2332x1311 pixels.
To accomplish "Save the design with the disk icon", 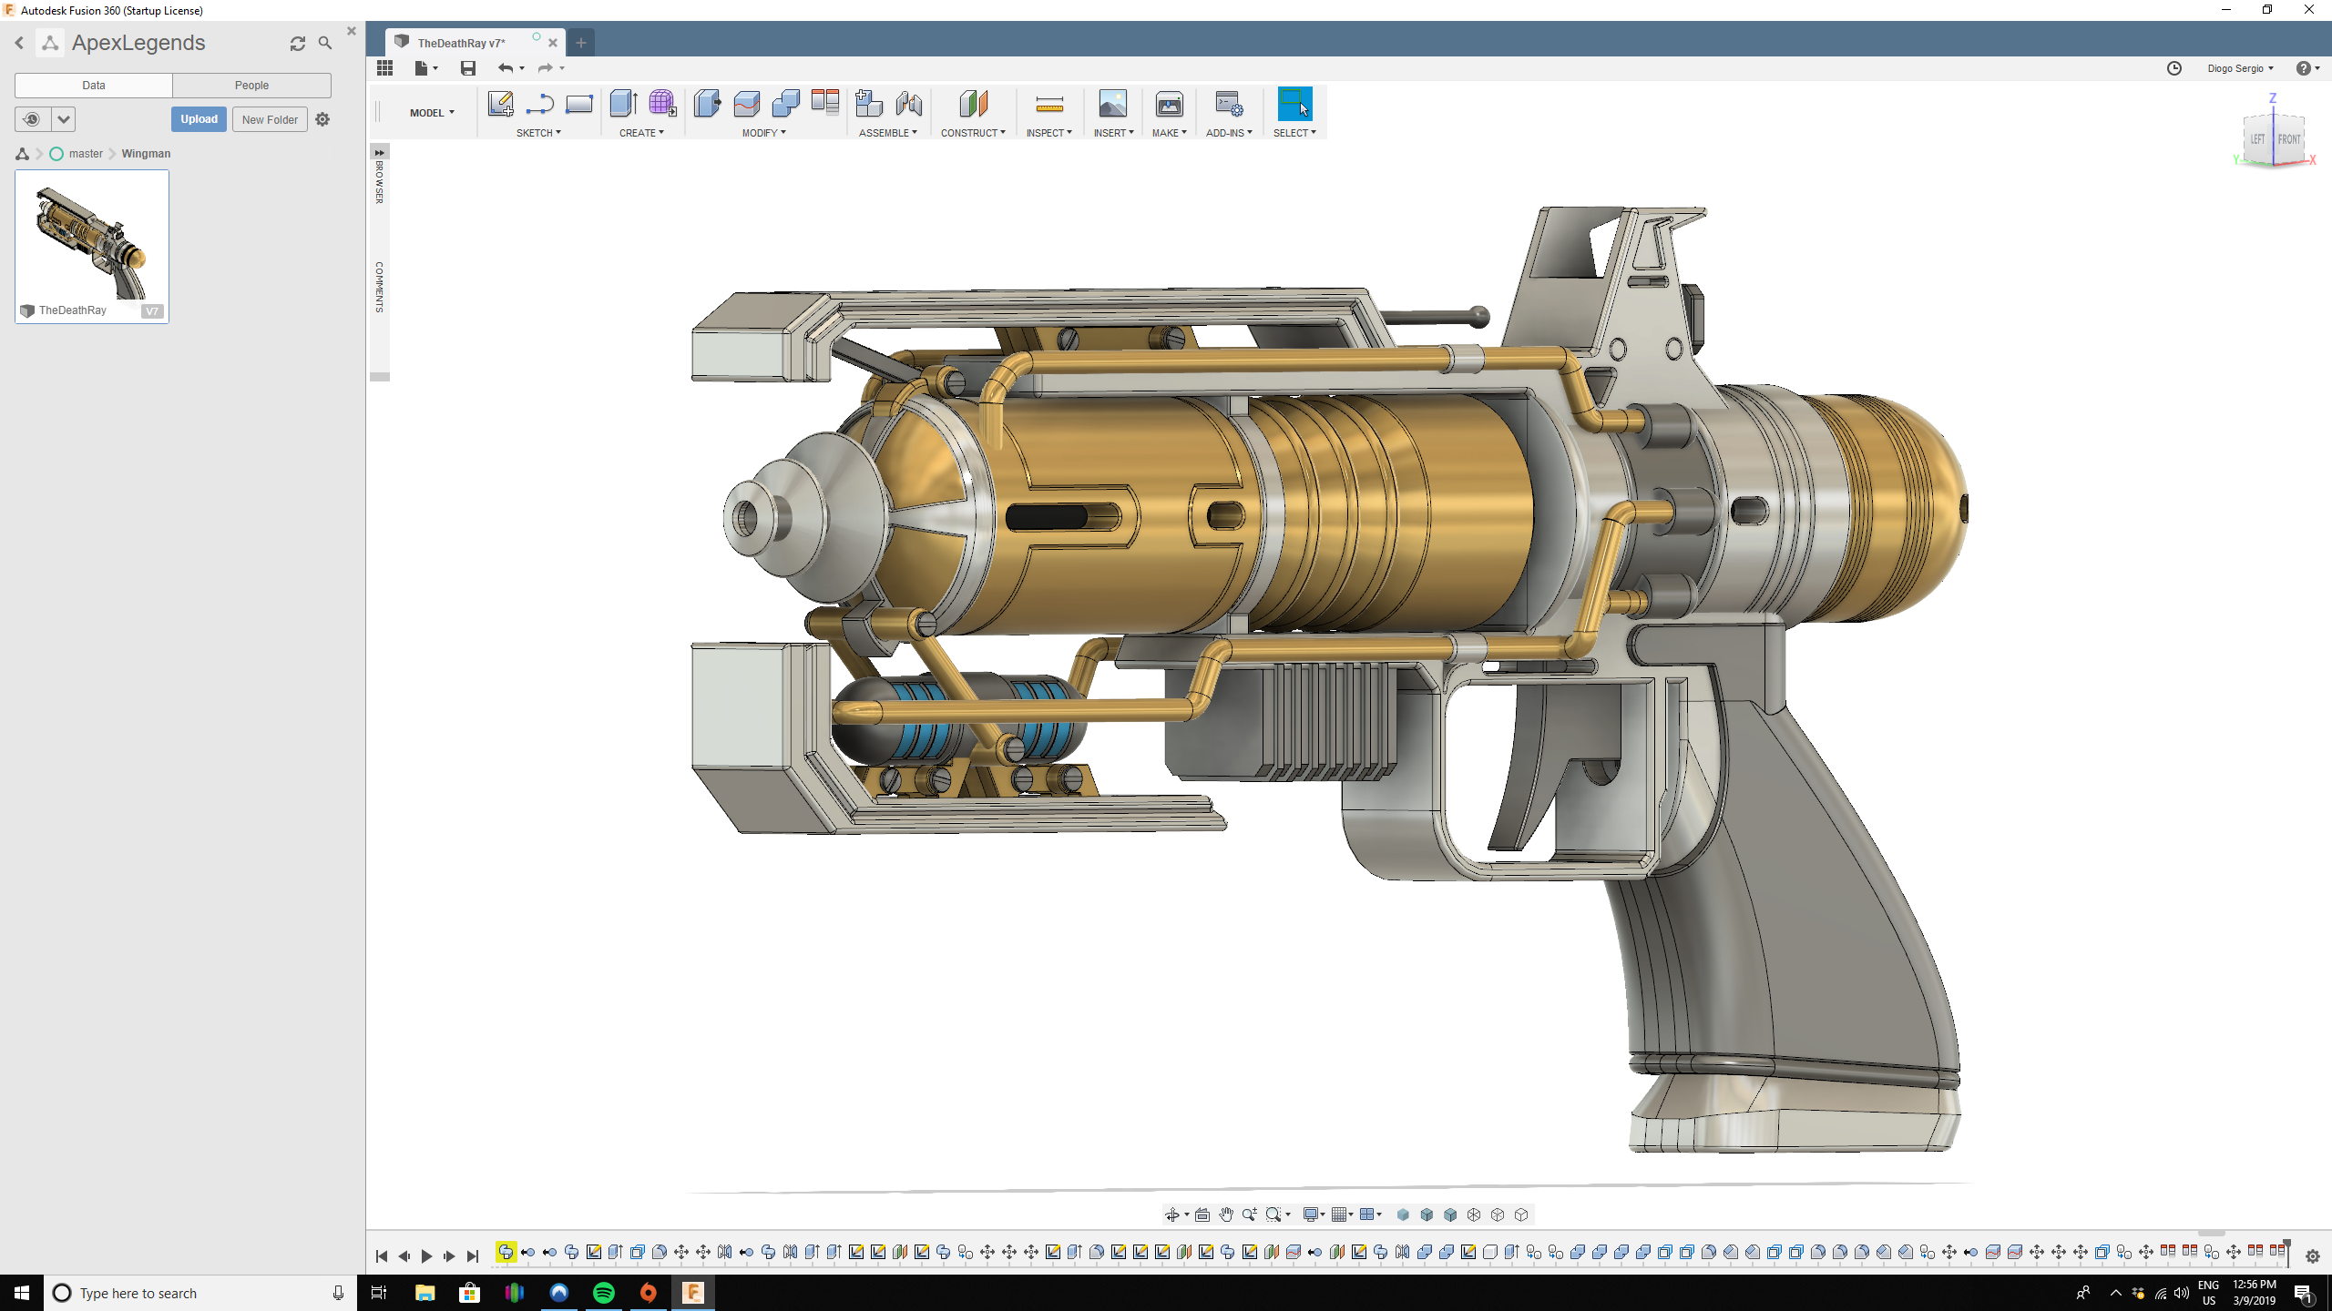I will tap(468, 68).
